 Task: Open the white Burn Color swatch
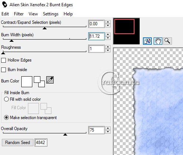pyautogui.click(x=27, y=82)
